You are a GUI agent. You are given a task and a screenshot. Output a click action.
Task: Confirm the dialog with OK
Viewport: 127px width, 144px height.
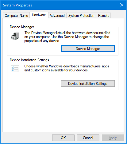pos(63,138)
